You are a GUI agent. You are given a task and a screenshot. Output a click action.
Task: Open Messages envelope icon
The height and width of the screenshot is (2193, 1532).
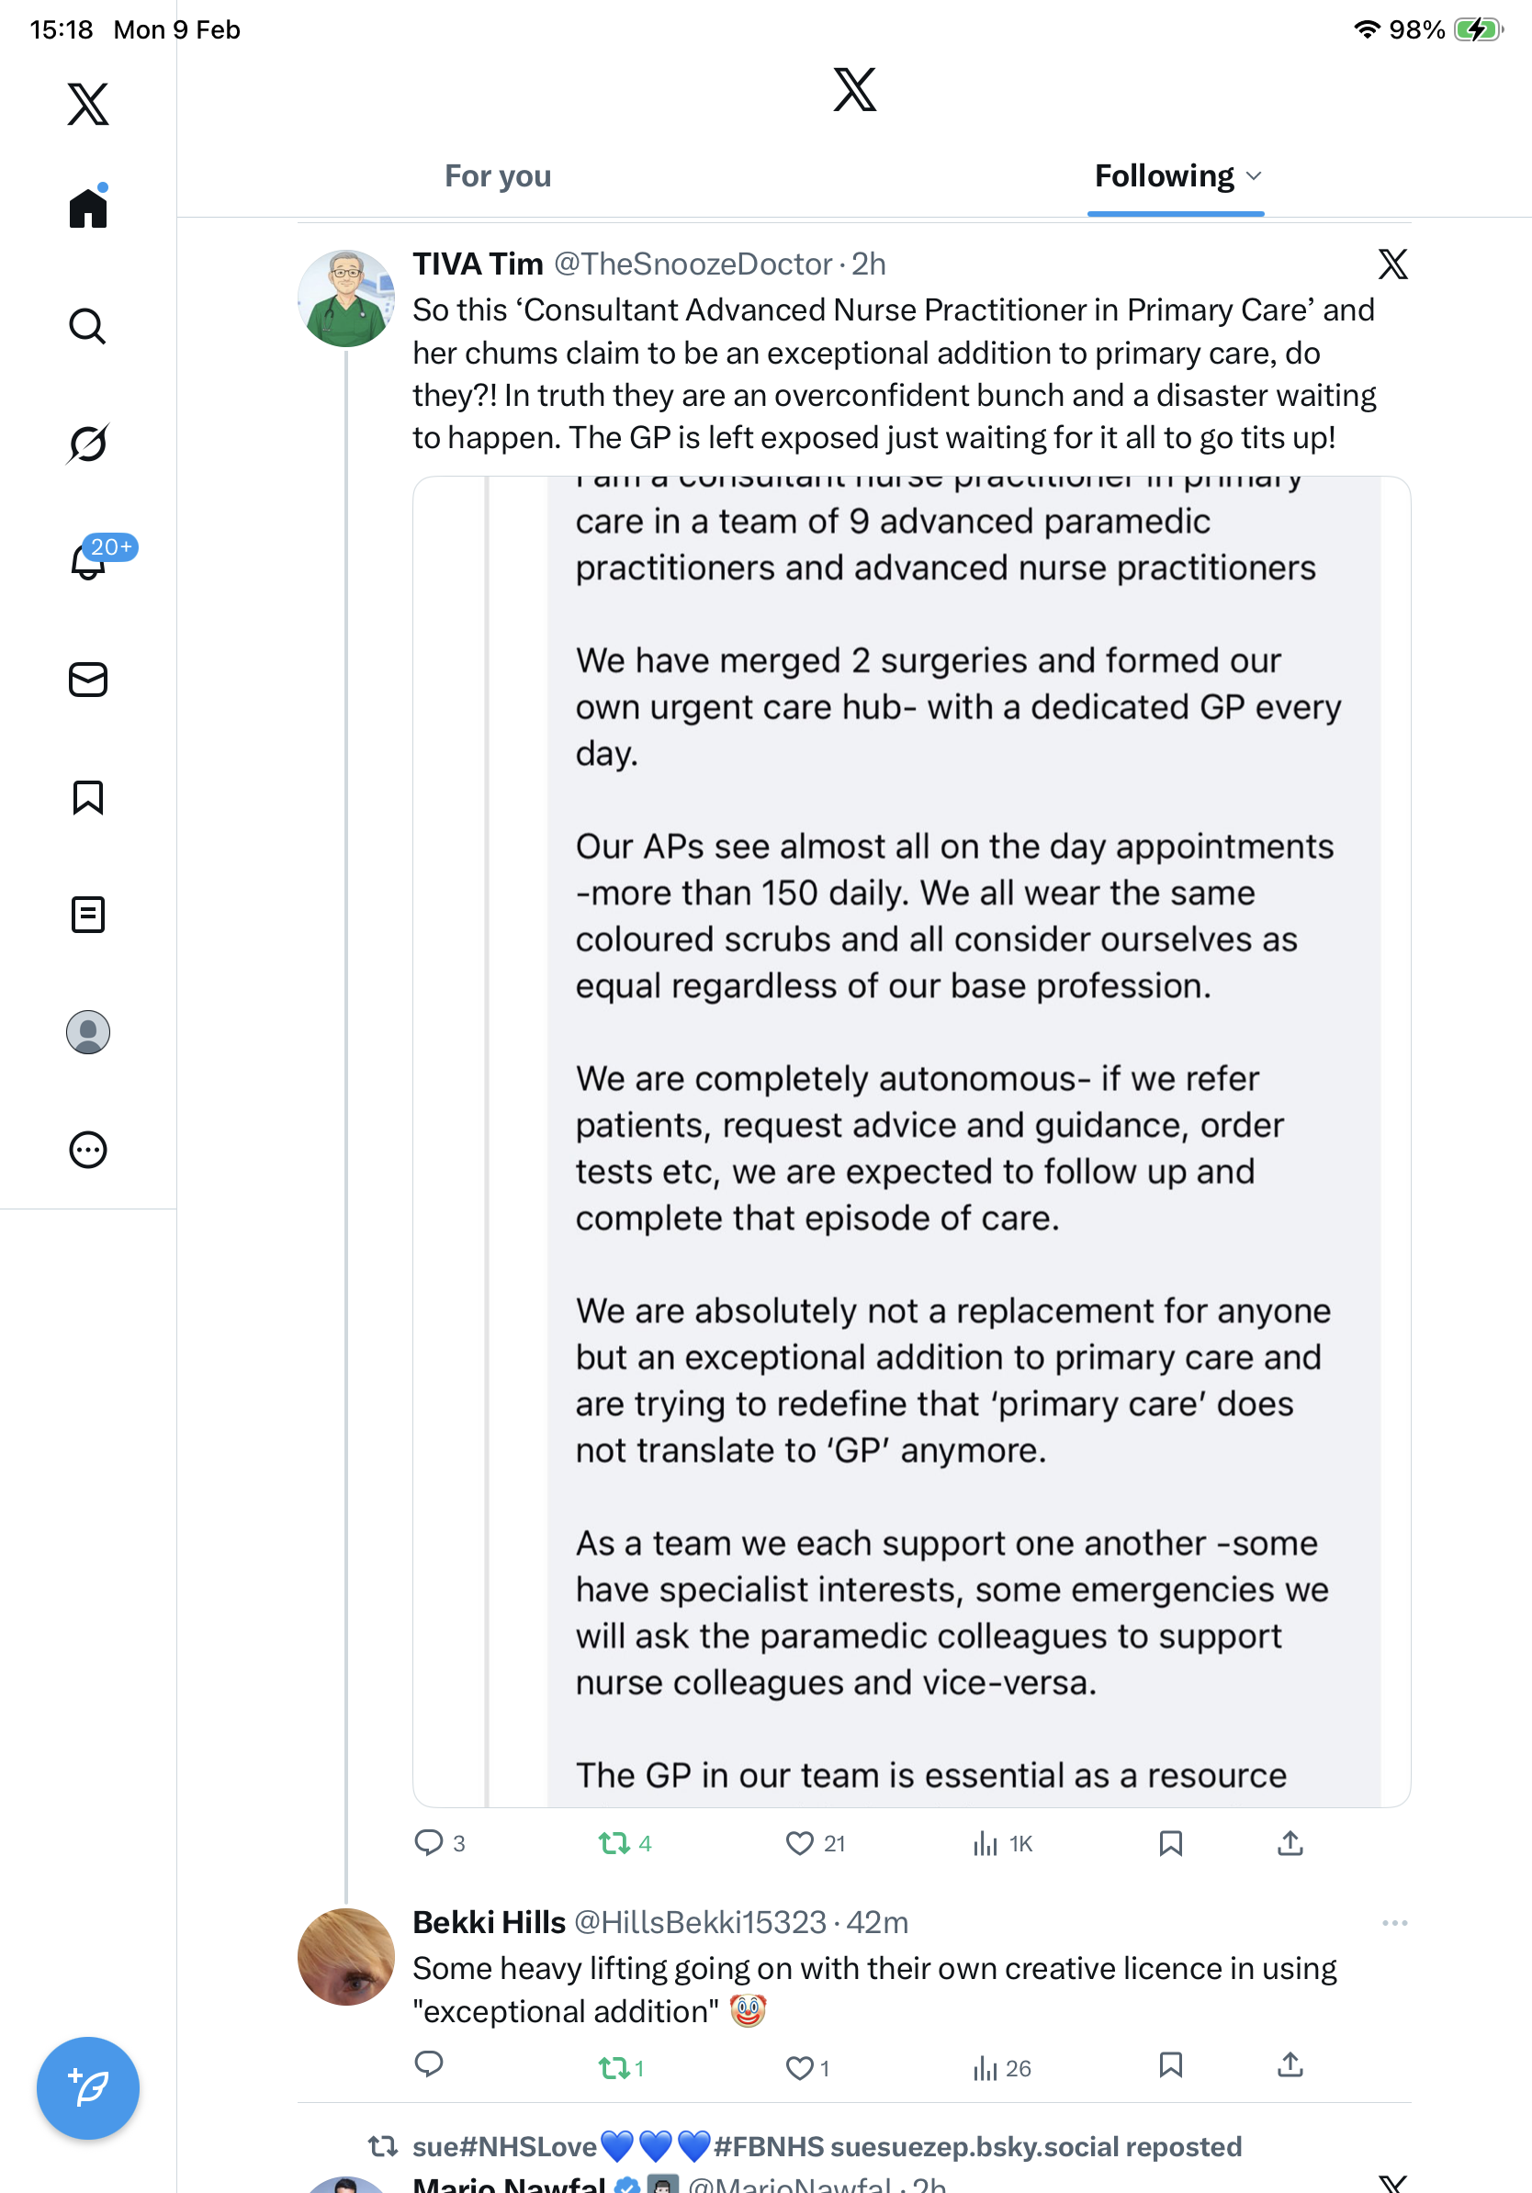88,680
